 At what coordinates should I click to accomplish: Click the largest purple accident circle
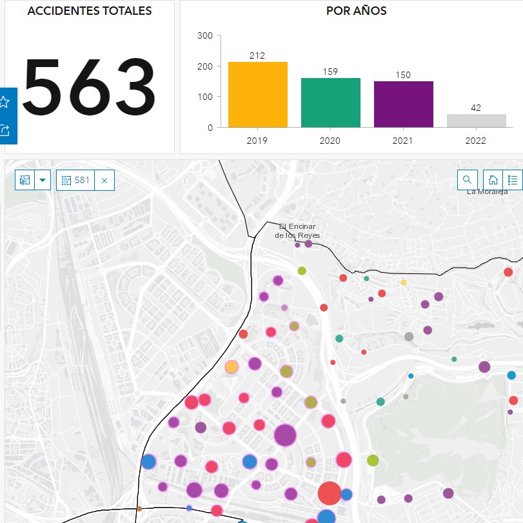pos(284,435)
